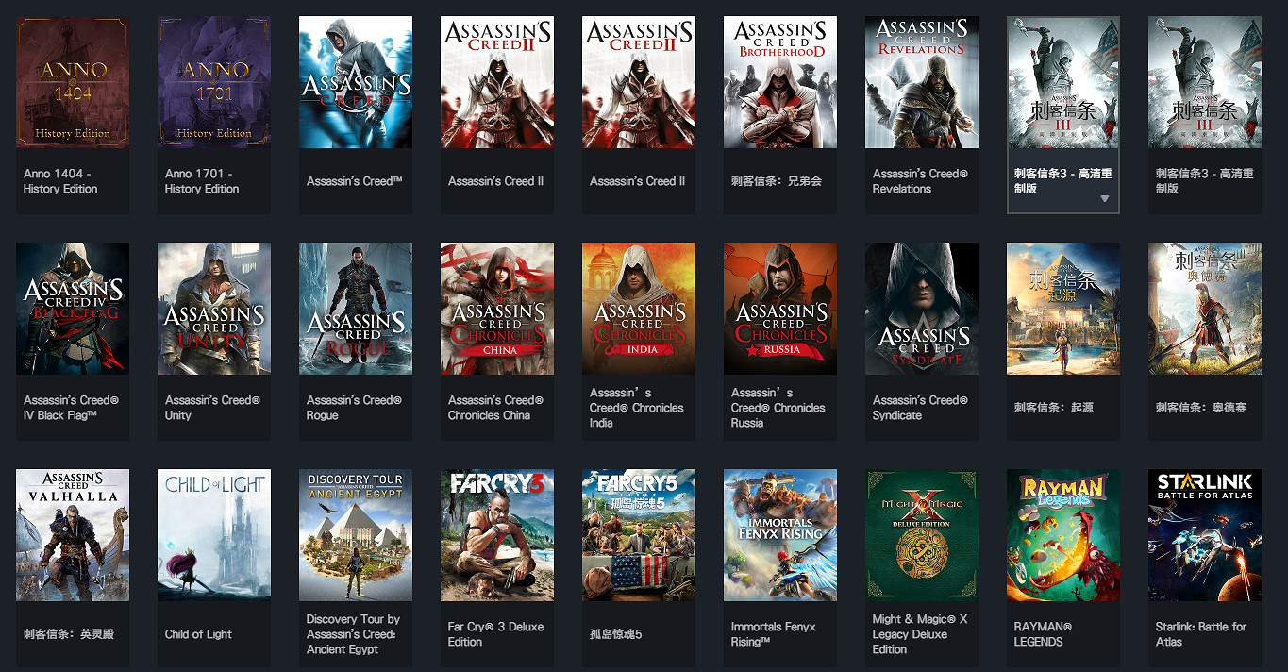Open the Rayman Legends cover art
This screenshot has width=1288, height=672.
(1063, 535)
